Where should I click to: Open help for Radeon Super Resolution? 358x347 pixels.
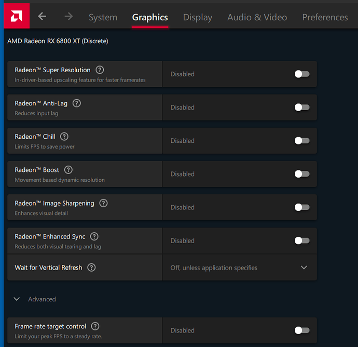click(100, 70)
